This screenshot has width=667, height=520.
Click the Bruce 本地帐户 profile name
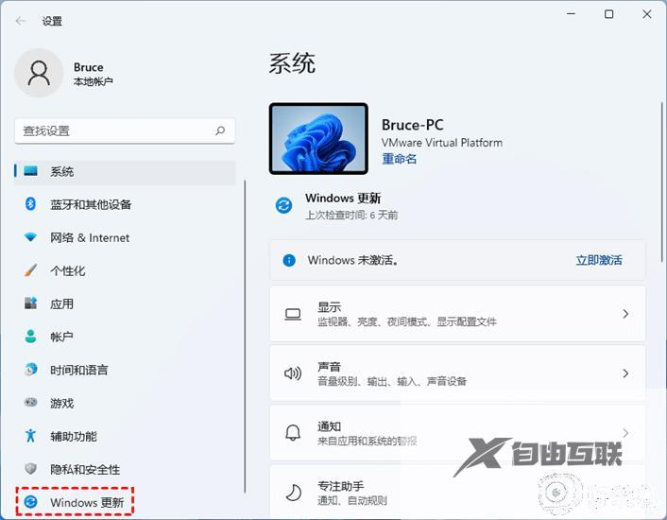point(94,74)
